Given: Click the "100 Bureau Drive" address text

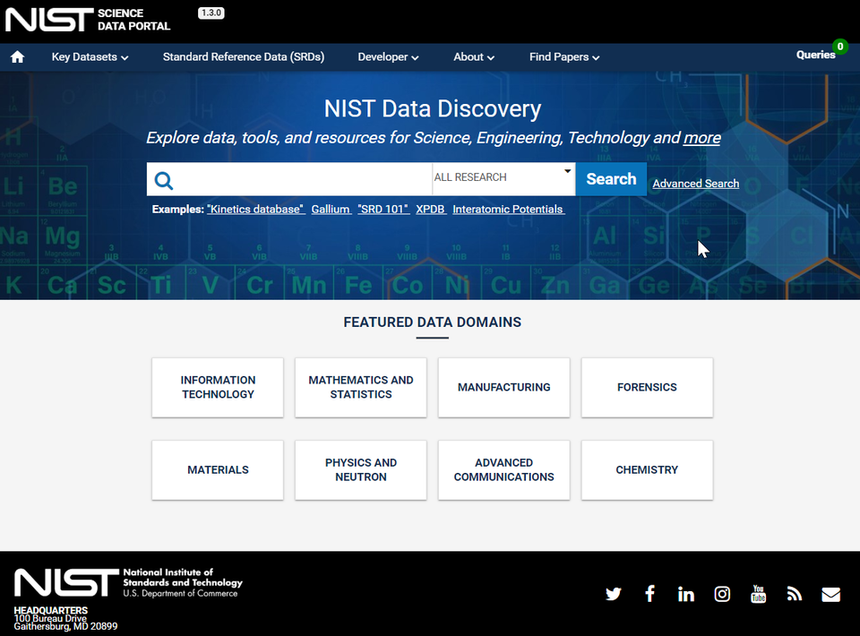Looking at the screenshot, I should (x=50, y=618).
